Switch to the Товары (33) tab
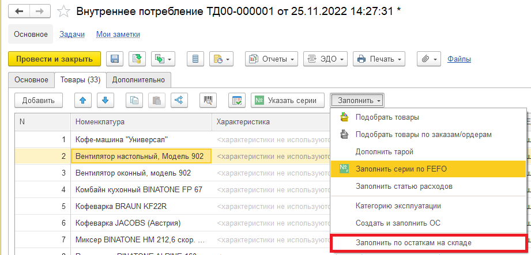Screen dimensions: 531x255 click(x=80, y=80)
